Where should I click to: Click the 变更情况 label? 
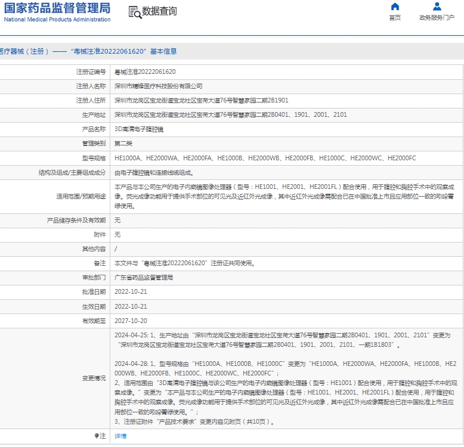[94, 378]
